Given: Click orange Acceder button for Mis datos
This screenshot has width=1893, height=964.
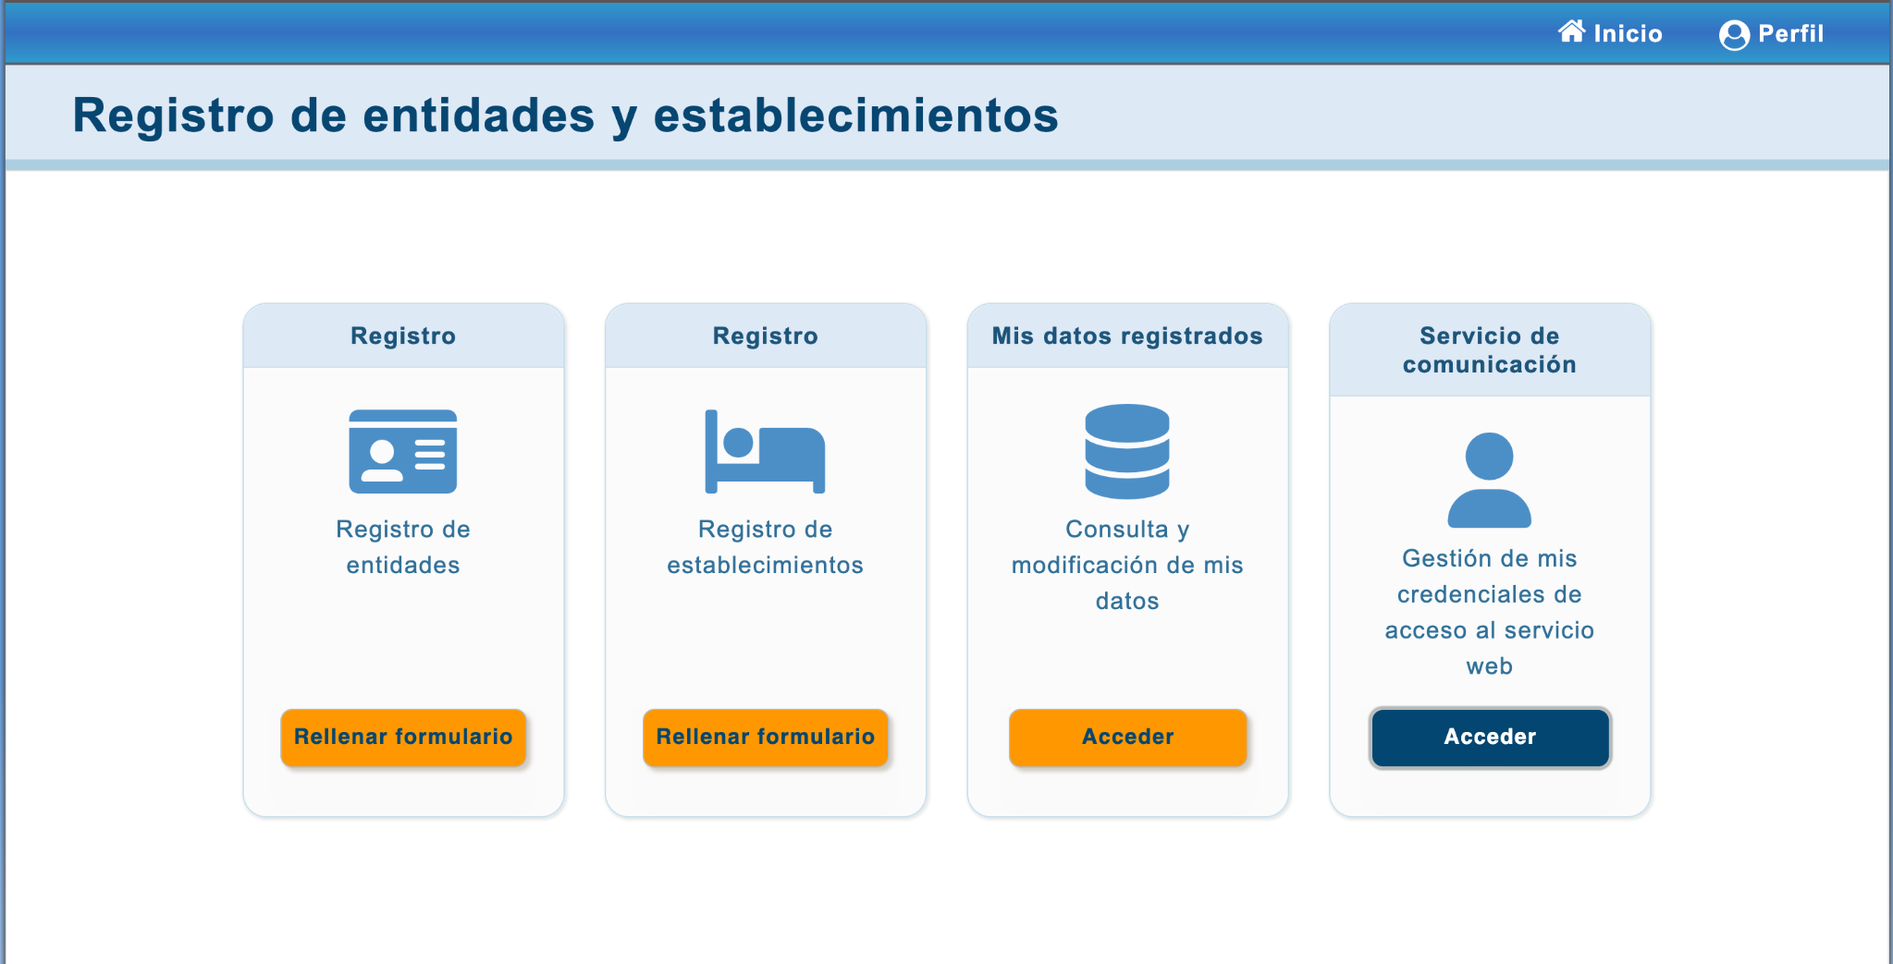Looking at the screenshot, I should 1128,737.
